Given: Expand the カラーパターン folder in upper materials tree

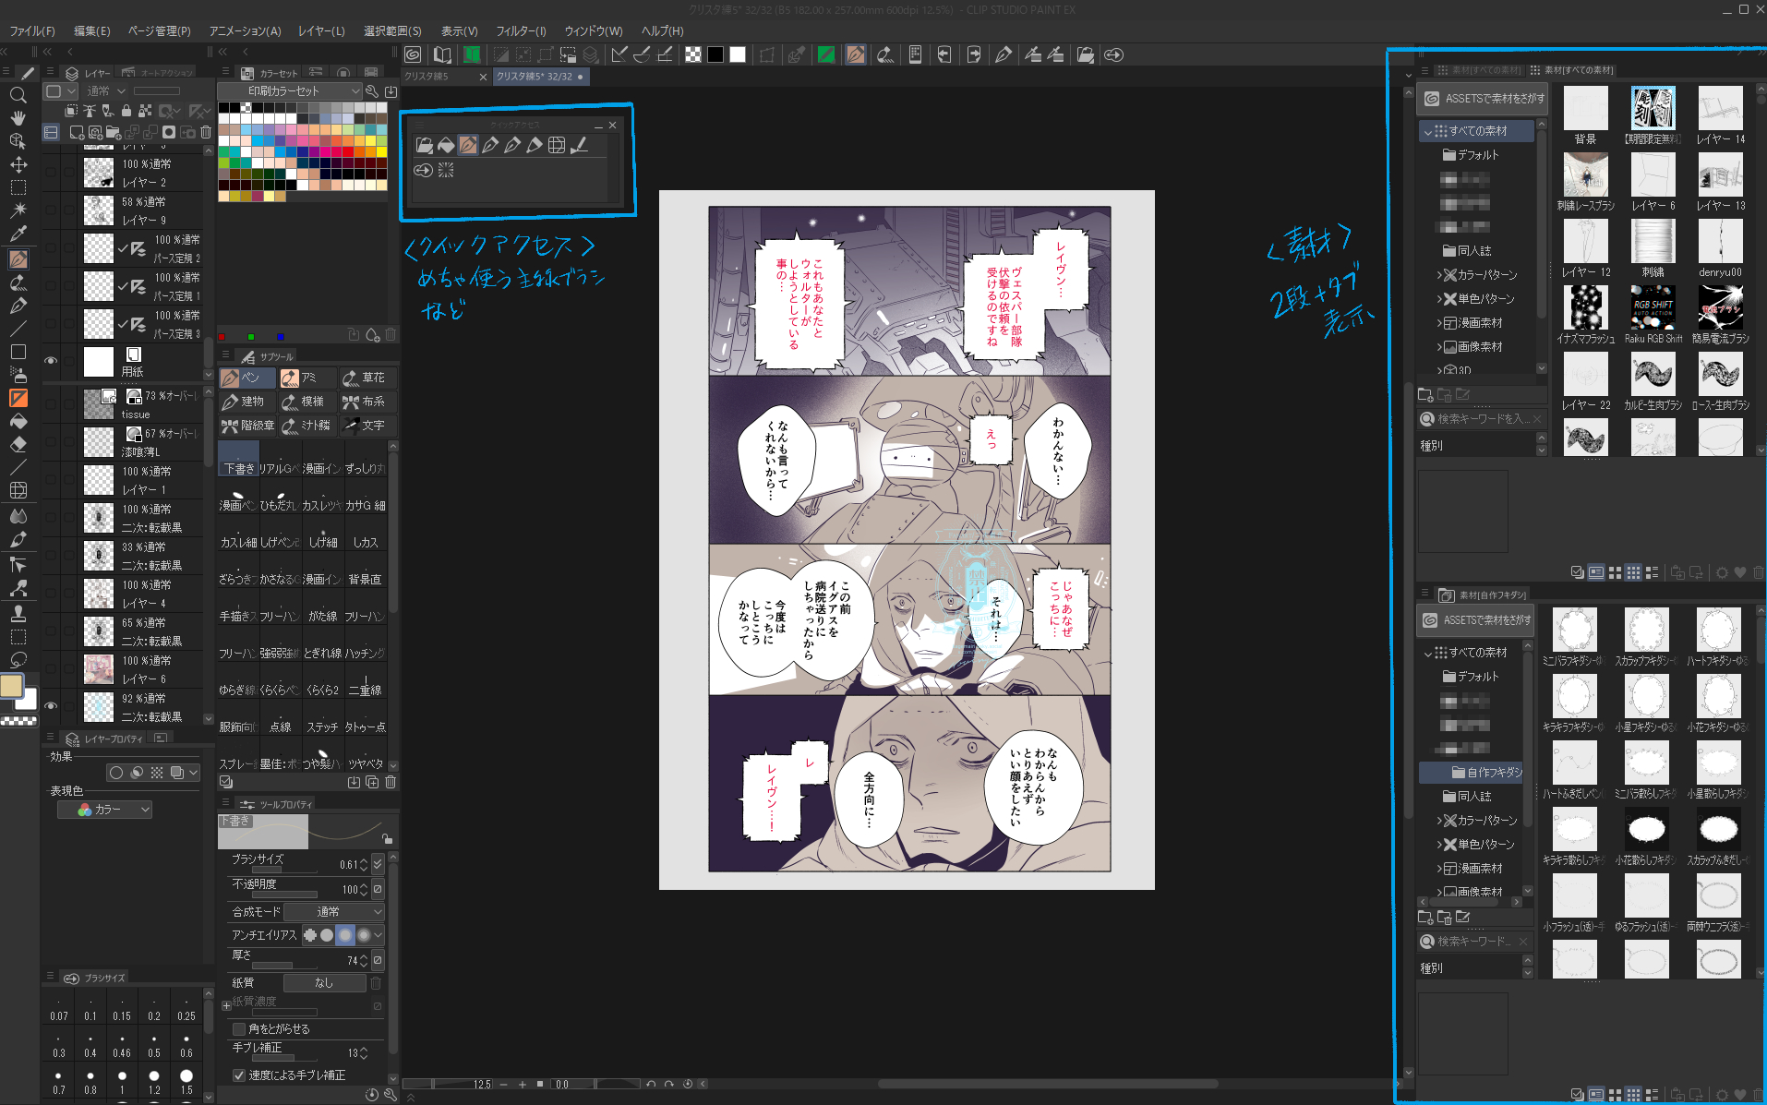Looking at the screenshot, I should pos(1439,275).
